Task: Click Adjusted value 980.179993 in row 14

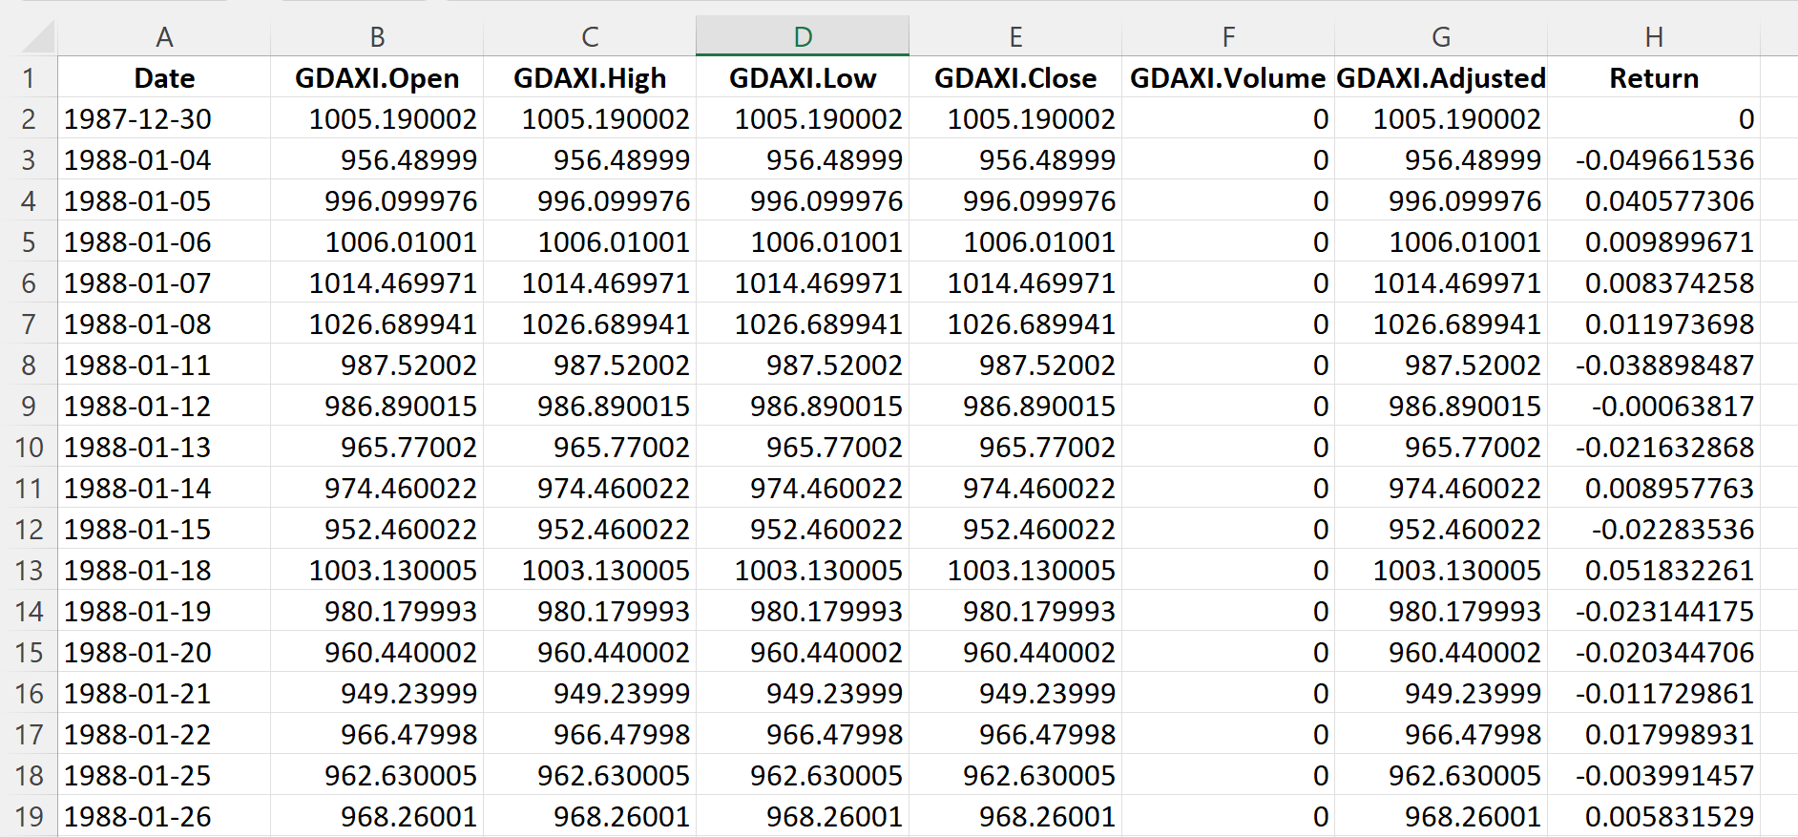Action: coord(1441,611)
